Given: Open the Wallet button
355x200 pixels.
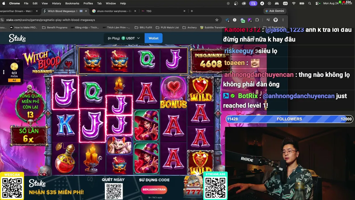Looking at the screenshot, I should pyautogui.click(x=153, y=38).
